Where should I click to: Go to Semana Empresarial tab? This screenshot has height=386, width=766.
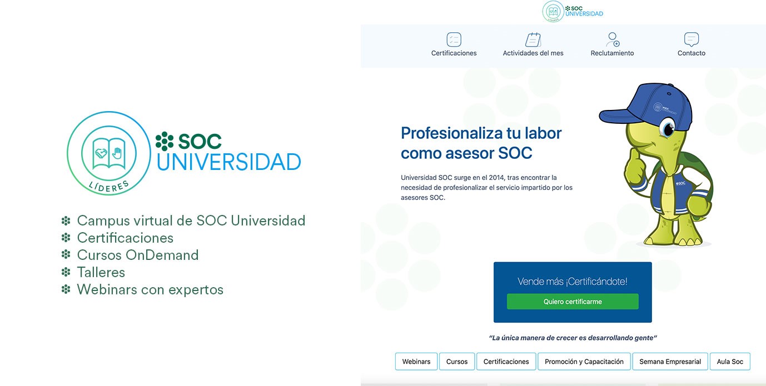coord(670,362)
